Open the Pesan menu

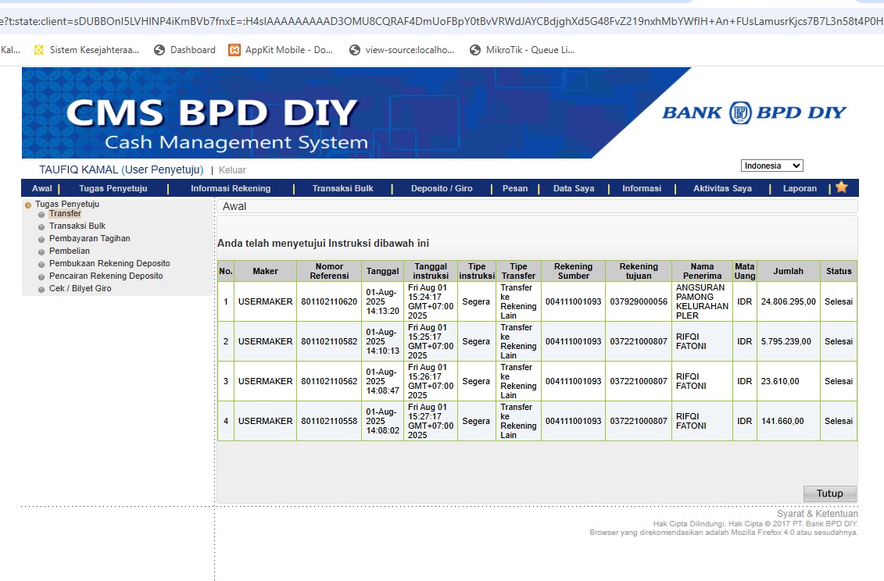point(515,188)
